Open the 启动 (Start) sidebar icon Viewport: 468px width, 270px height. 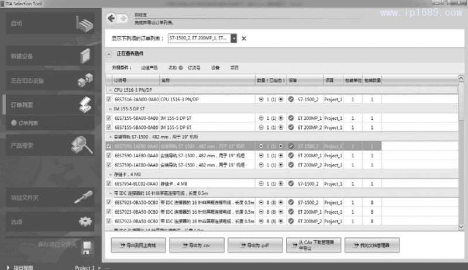pos(85,24)
